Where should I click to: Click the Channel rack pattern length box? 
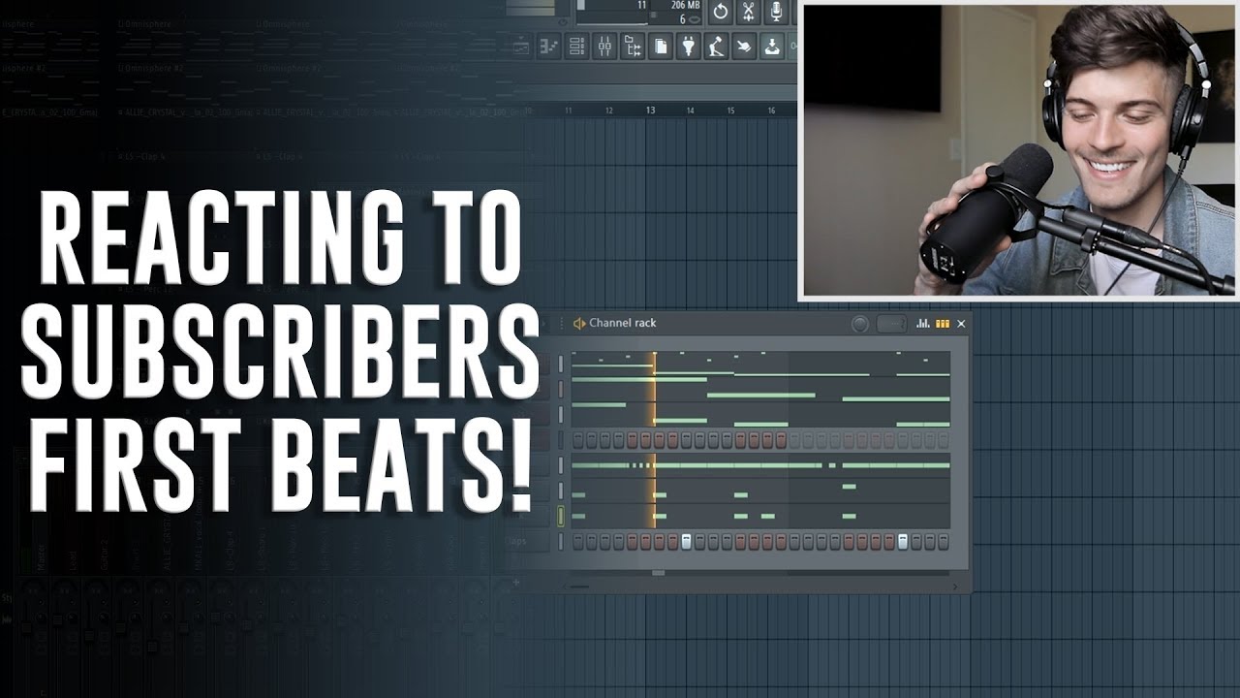pos(891,324)
